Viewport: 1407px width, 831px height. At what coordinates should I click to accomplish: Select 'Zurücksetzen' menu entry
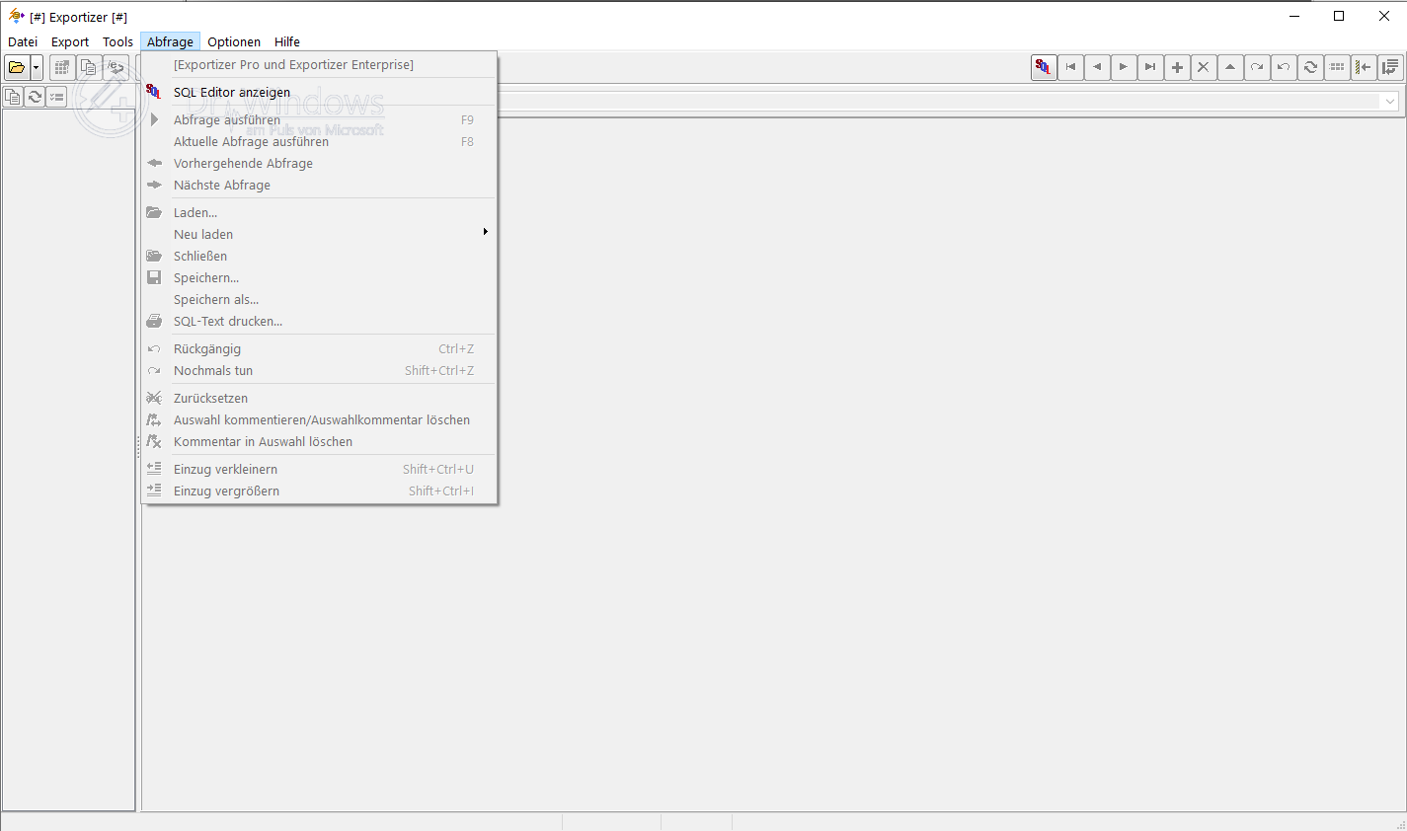click(x=319, y=398)
